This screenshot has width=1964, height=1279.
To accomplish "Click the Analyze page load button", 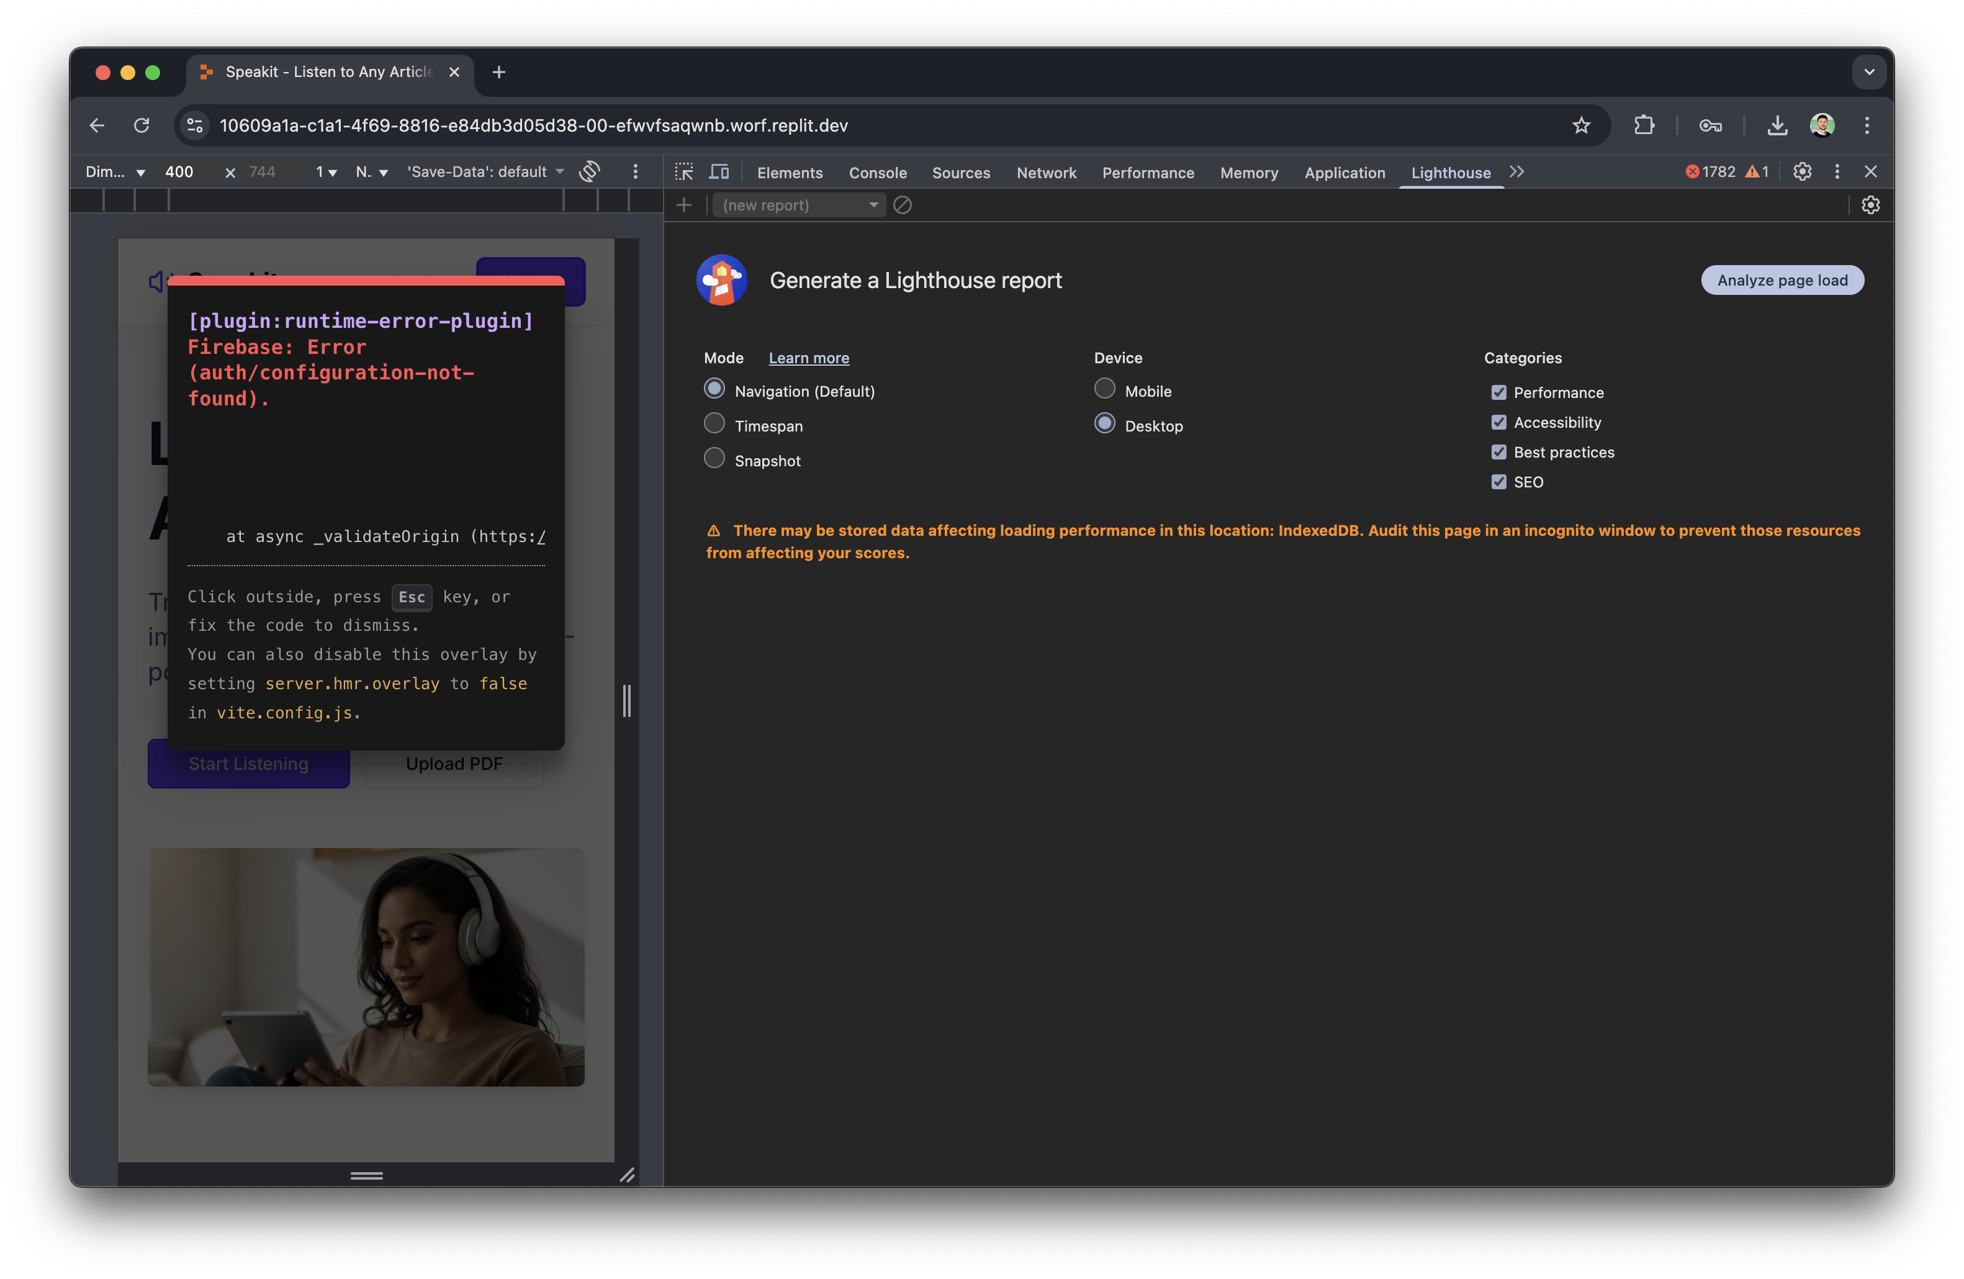I will click(1782, 281).
